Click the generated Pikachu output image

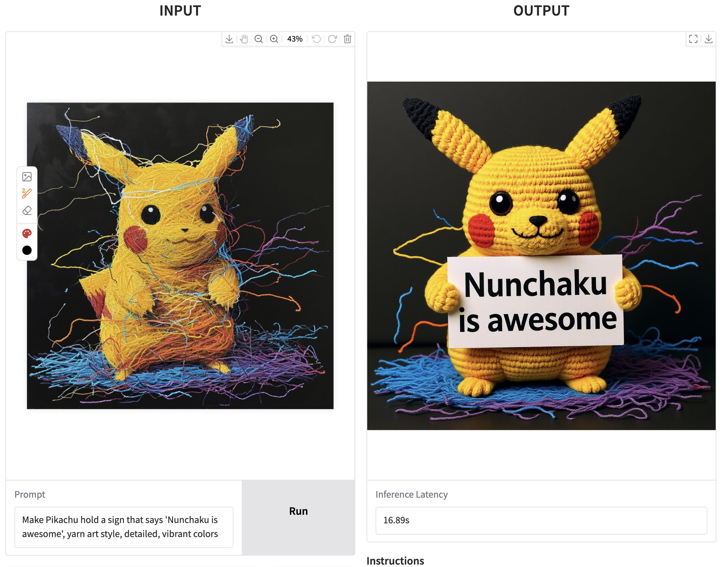point(541,256)
